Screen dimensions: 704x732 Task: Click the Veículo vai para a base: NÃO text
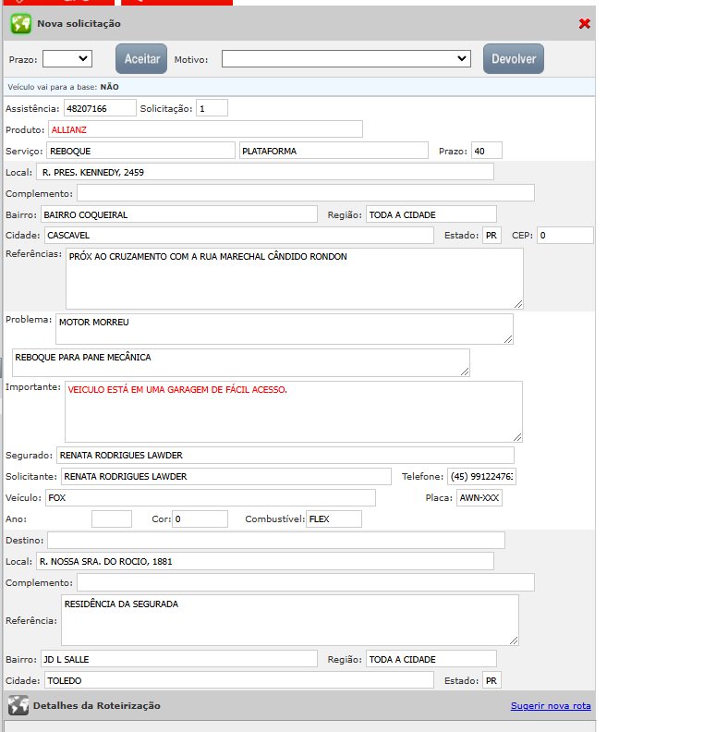(x=63, y=87)
